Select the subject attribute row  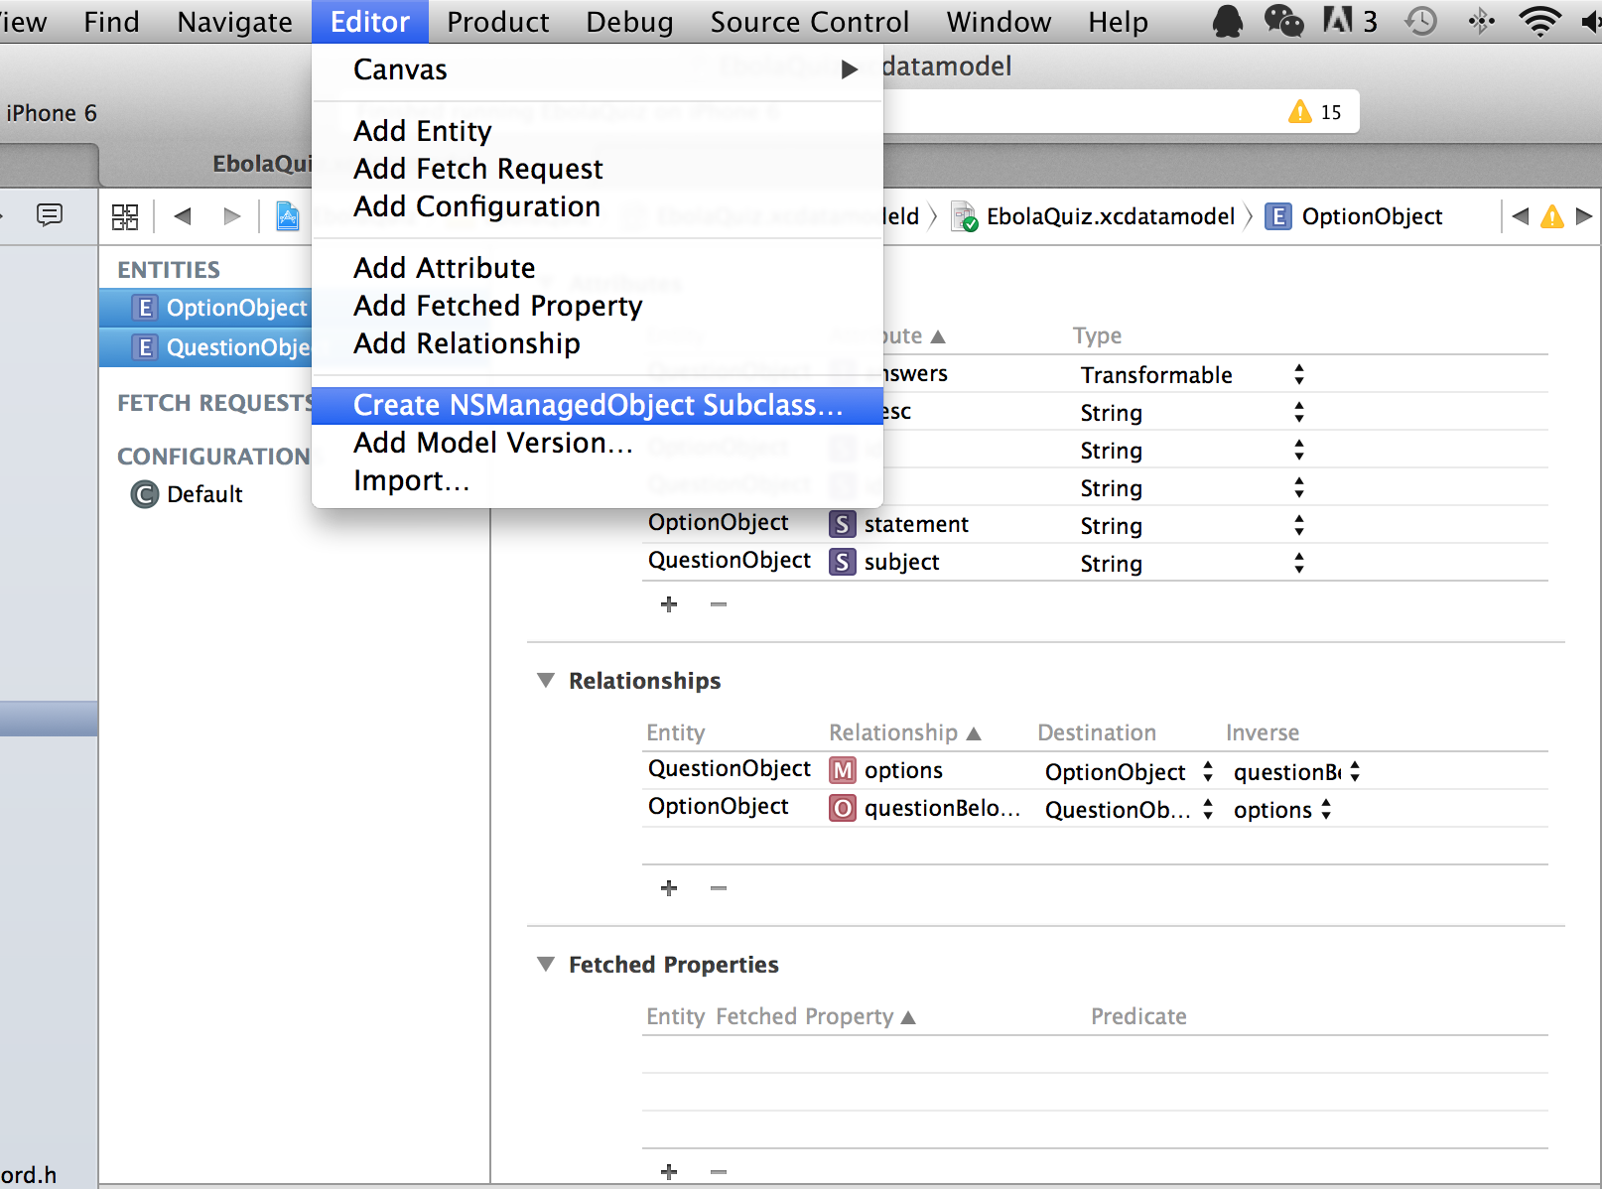click(1095, 562)
